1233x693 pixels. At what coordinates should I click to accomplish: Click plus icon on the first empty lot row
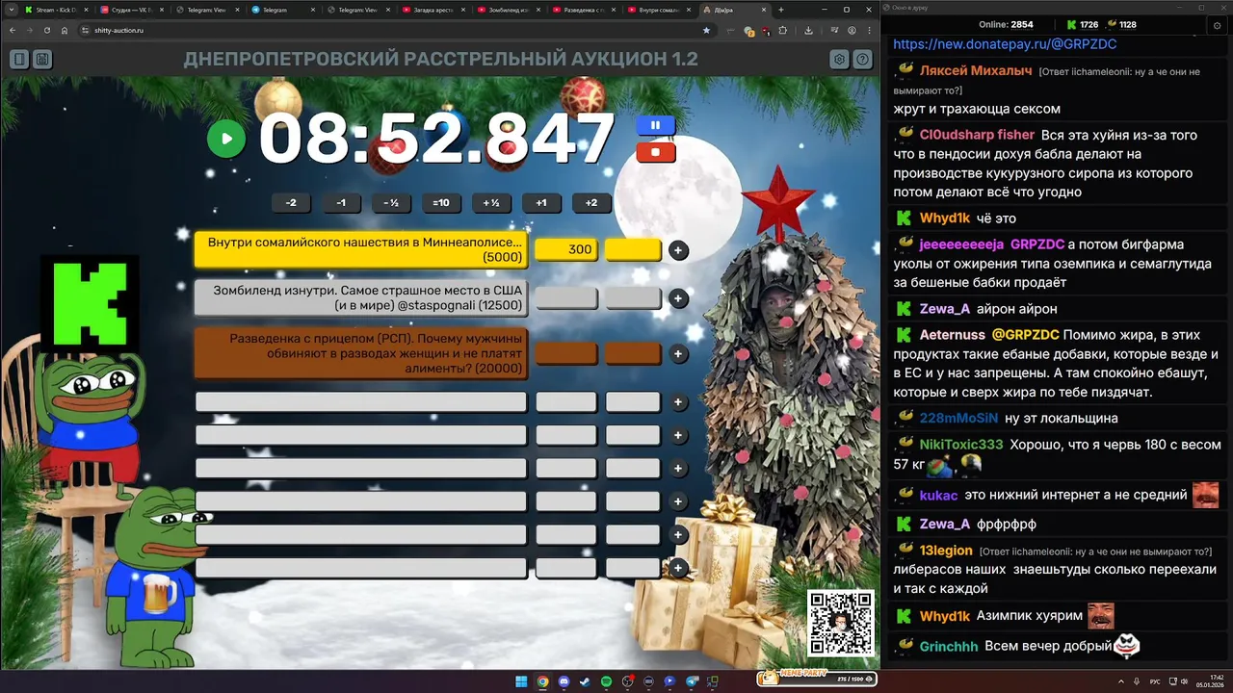click(x=678, y=402)
